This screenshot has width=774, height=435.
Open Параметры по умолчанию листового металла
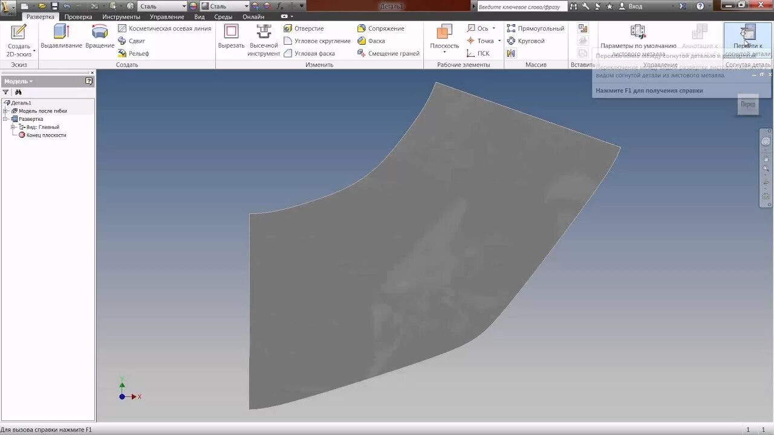(x=638, y=40)
